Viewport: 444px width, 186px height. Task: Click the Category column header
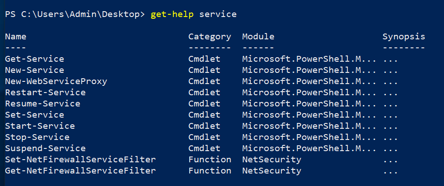tap(210, 37)
